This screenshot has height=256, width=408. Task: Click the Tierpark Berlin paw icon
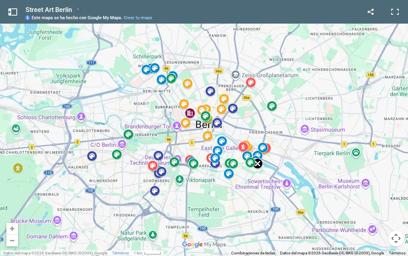(x=356, y=153)
